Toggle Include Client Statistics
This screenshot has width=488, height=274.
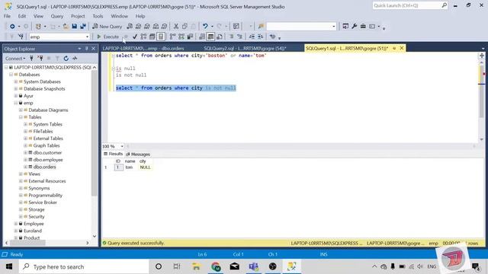tap(190, 37)
